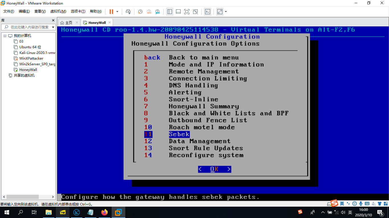Open the 查看(V) menu

point(40,11)
